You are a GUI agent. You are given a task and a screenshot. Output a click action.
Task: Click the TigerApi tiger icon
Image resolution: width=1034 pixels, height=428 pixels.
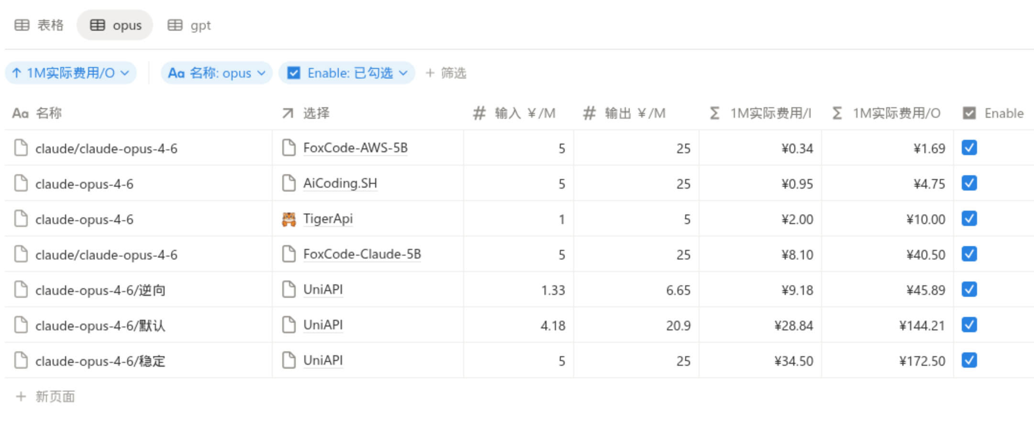point(289,219)
